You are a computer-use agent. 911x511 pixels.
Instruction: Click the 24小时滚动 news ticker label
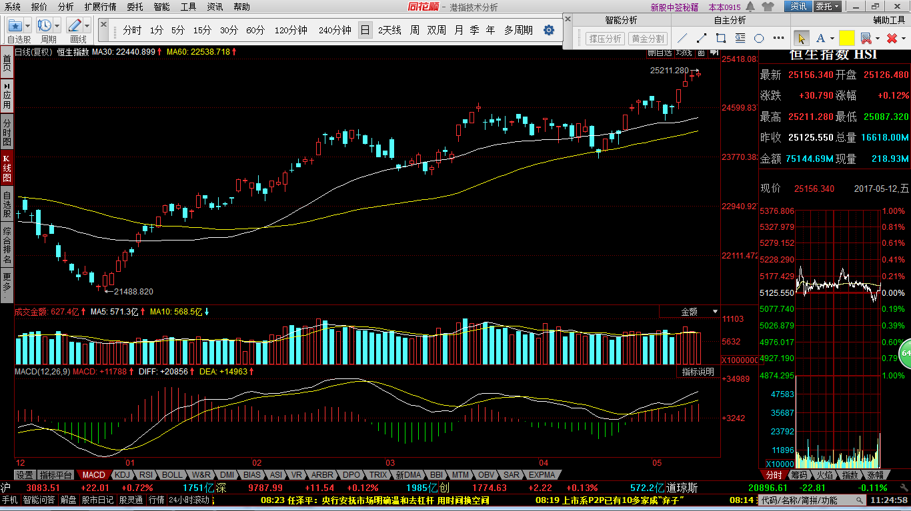[x=190, y=500]
